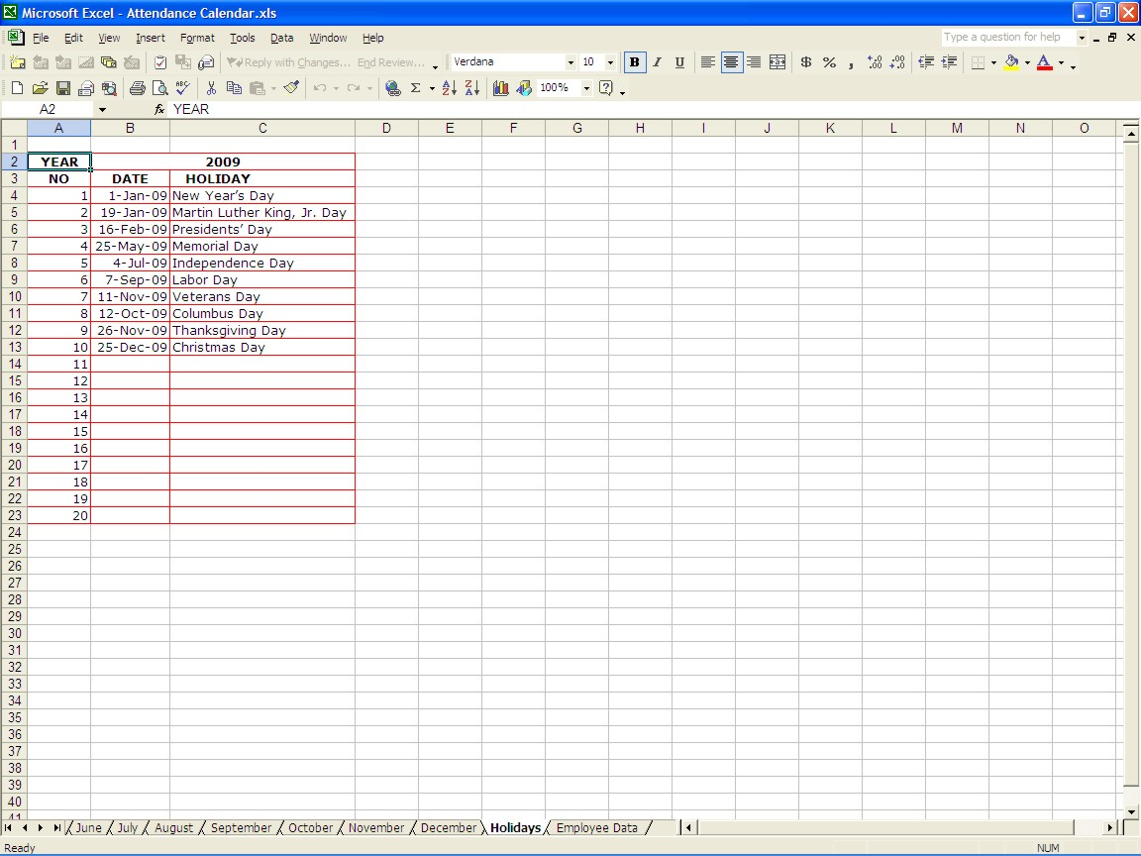1141x856 pixels.
Task: Switch to the Employee Data sheet tab
Action: coord(596,827)
